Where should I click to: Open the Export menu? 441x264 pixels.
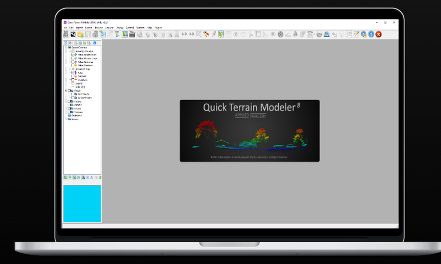click(89, 28)
